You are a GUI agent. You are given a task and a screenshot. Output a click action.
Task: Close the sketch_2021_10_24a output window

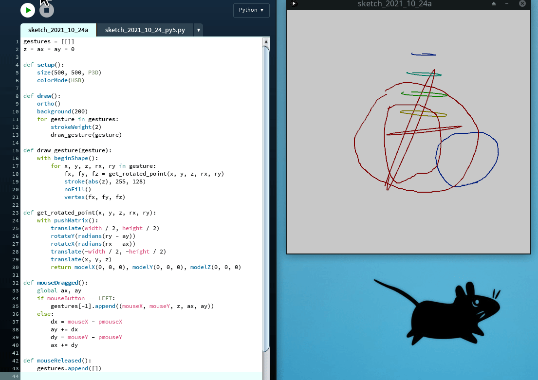point(522,4)
